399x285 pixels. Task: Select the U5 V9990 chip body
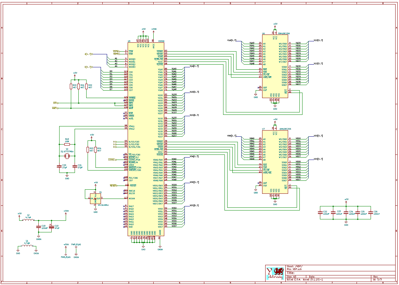click(x=146, y=139)
